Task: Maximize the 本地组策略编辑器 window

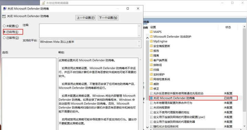Action: pyautogui.click(x=232, y=3)
